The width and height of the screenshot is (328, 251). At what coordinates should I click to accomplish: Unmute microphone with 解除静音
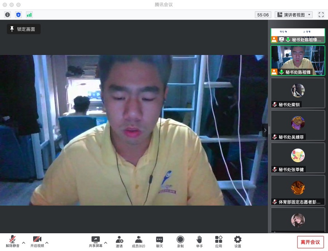(x=12, y=241)
